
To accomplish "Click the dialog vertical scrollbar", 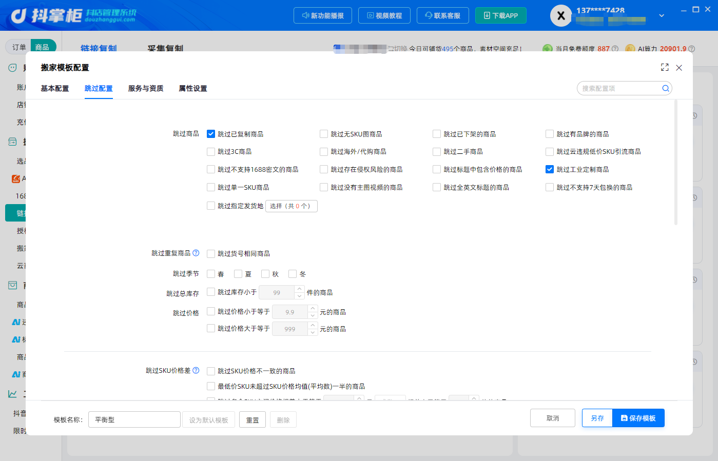I will tap(676, 163).
